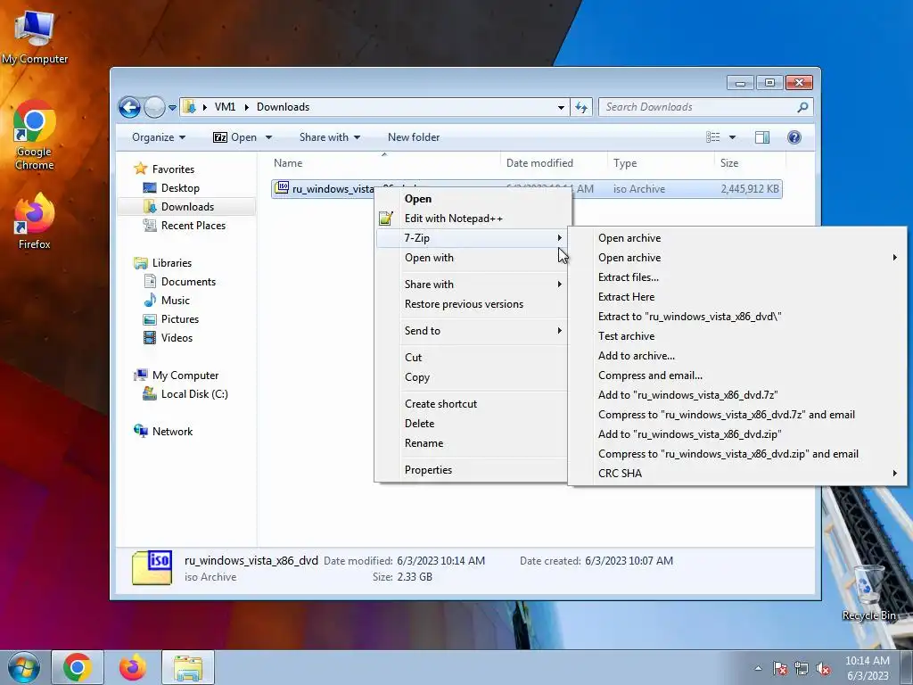This screenshot has width=913, height=685.
Task: Click the Favorites star icon
Action: coord(140,169)
